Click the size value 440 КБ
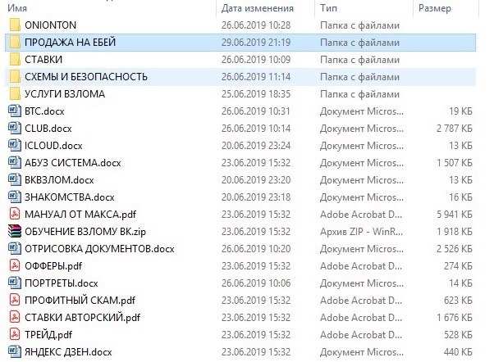Image resolution: width=494 pixels, height=362 pixels. click(x=458, y=352)
